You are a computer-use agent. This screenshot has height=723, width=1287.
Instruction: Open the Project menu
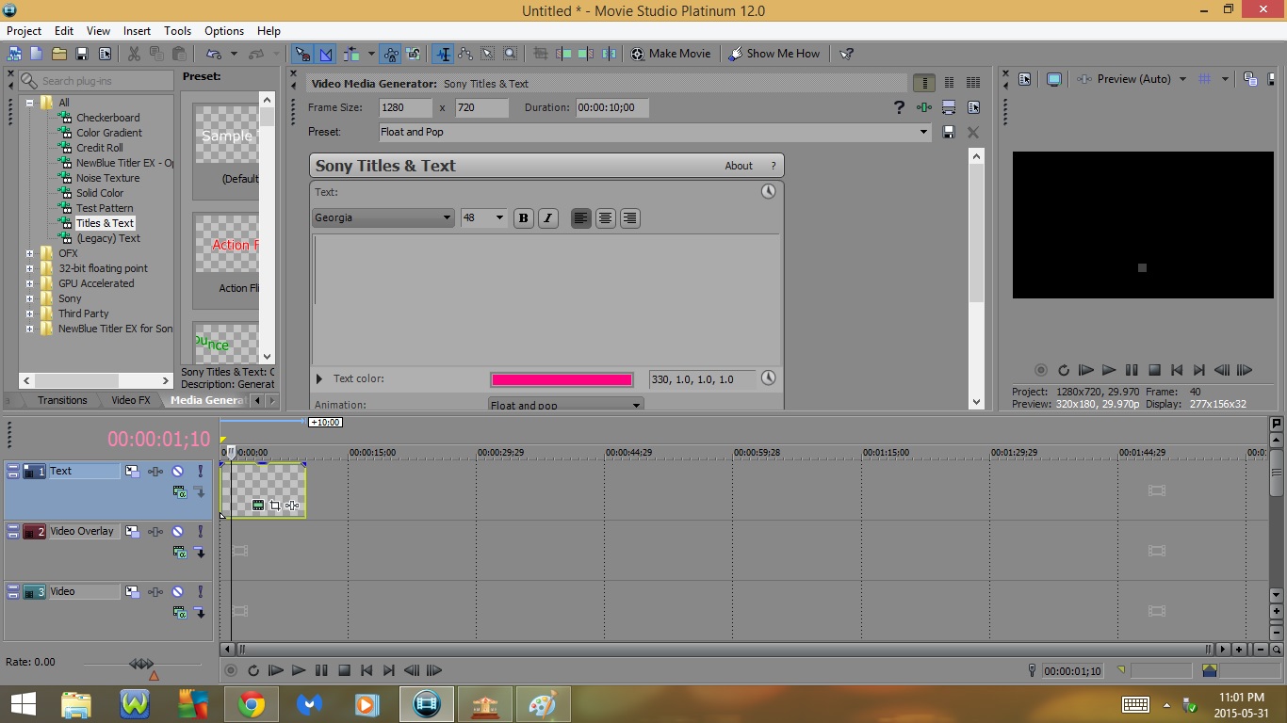(x=24, y=31)
